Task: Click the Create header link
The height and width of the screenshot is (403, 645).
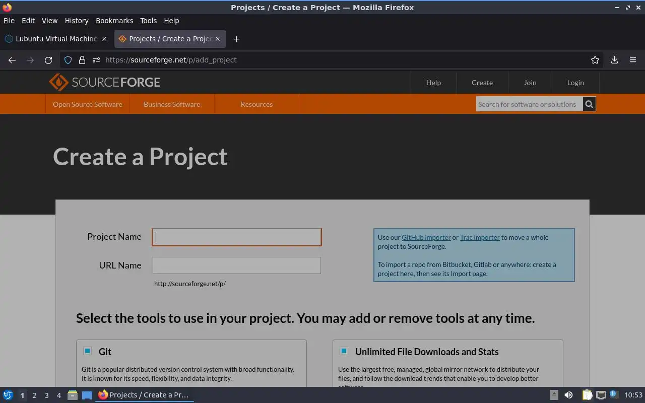Action: (x=482, y=83)
